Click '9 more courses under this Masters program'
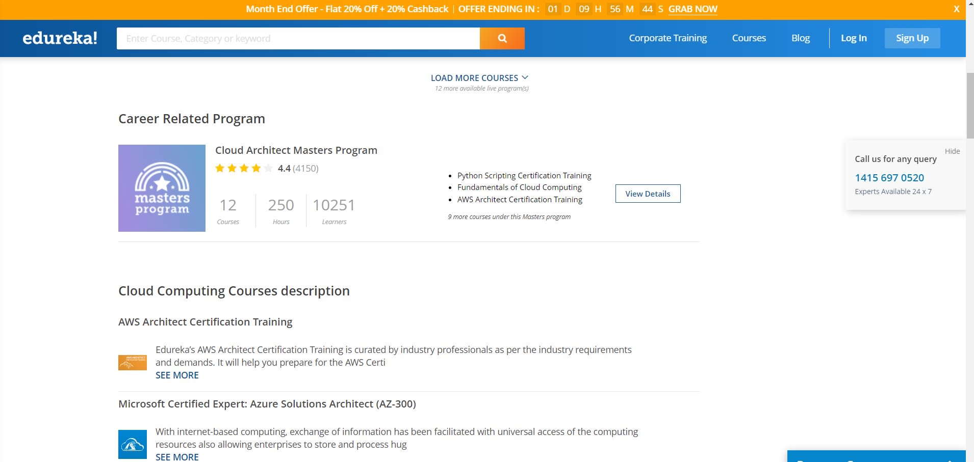Image resolution: width=974 pixels, height=462 pixels. 509,217
